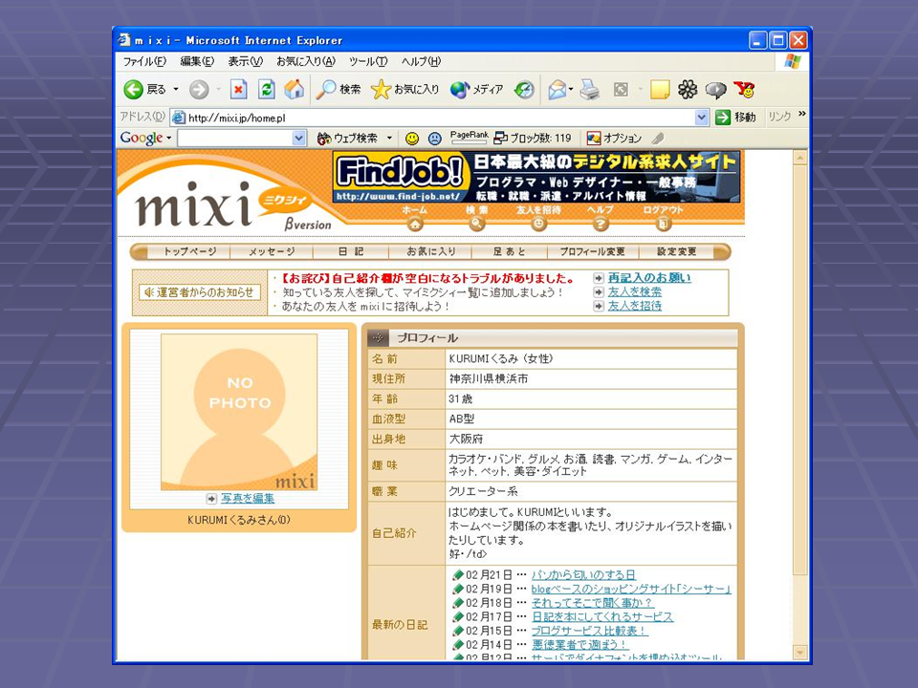This screenshot has width=918, height=688.
Task: Click the yellow note toolbar icon
Action: coord(660,90)
